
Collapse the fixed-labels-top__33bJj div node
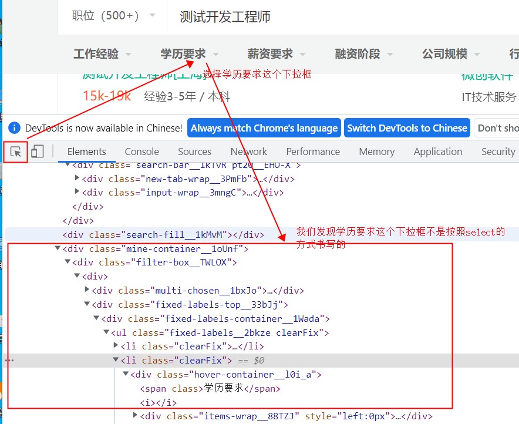point(87,304)
